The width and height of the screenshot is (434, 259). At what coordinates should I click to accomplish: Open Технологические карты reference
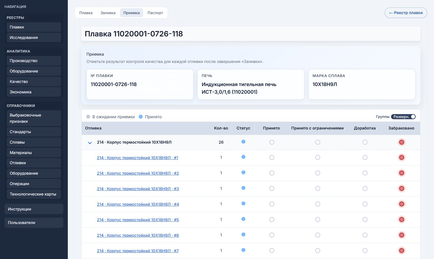tap(34, 194)
